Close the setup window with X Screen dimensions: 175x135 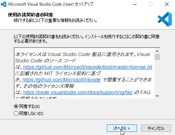click(167, 5)
